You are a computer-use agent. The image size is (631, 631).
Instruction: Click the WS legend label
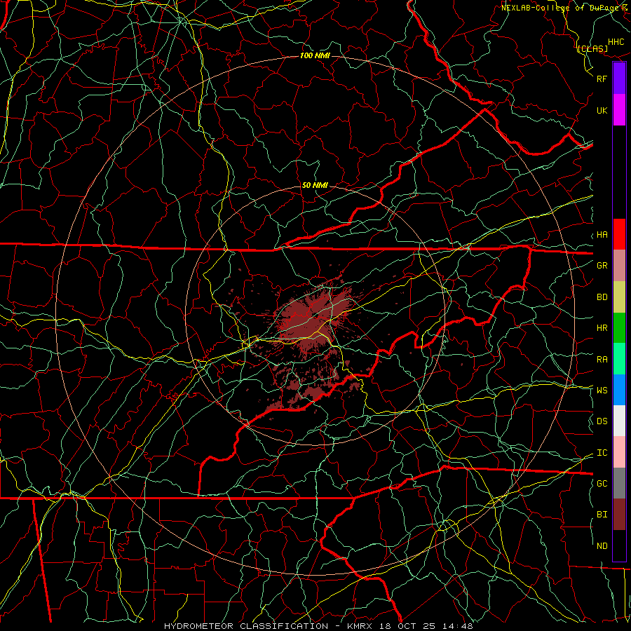coord(602,390)
